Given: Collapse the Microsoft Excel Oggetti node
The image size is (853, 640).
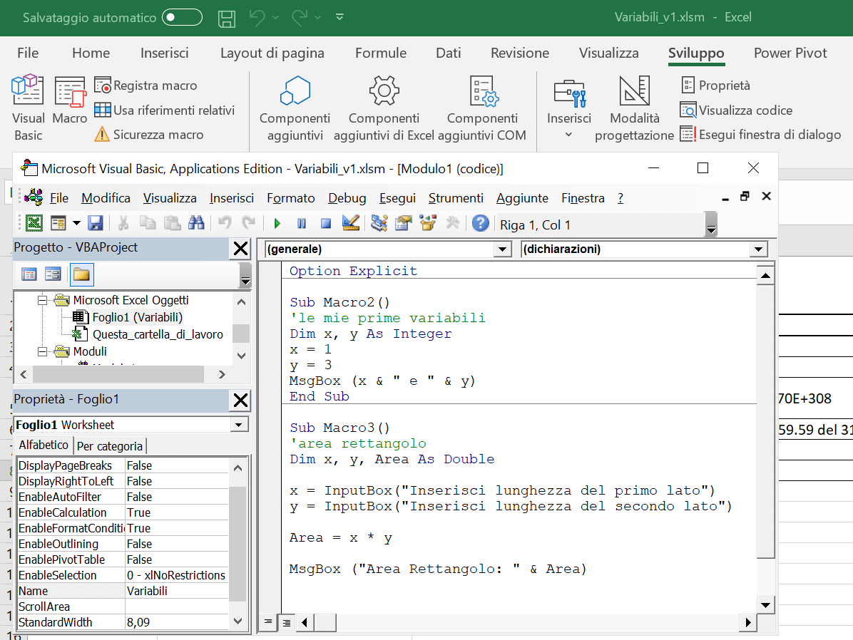Looking at the screenshot, I should [42, 300].
